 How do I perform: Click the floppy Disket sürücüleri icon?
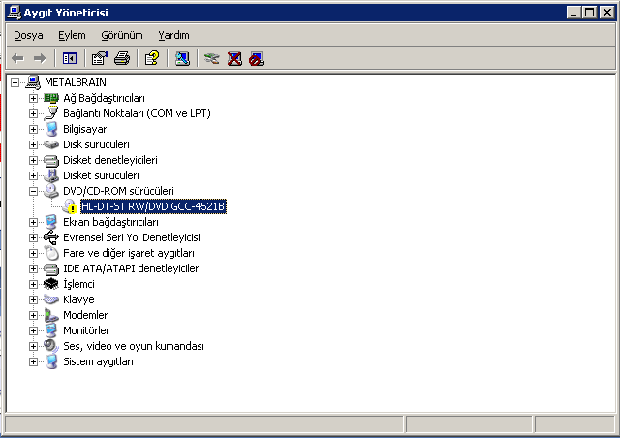[x=51, y=175]
